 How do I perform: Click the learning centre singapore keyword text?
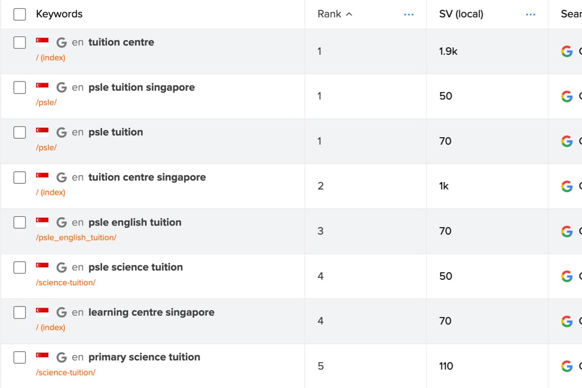pyautogui.click(x=151, y=312)
